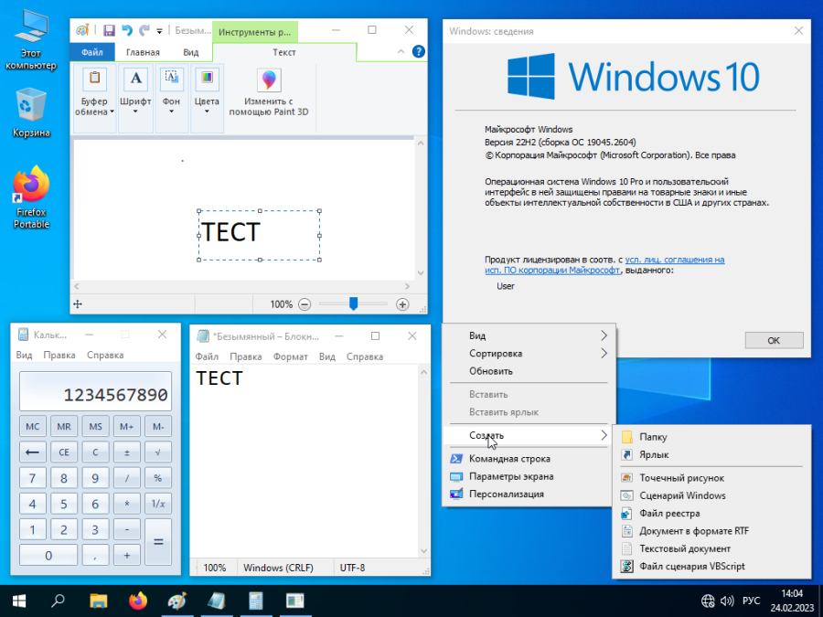Click the CE key in Calculator
This screenshot has height=617, width=823.
(64, 452)
